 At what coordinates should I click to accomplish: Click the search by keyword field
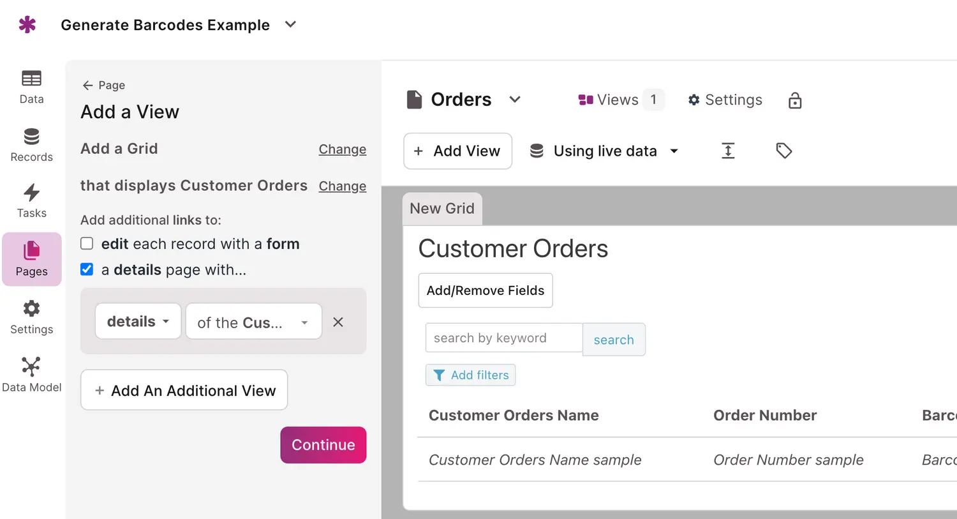coord(503,338)
